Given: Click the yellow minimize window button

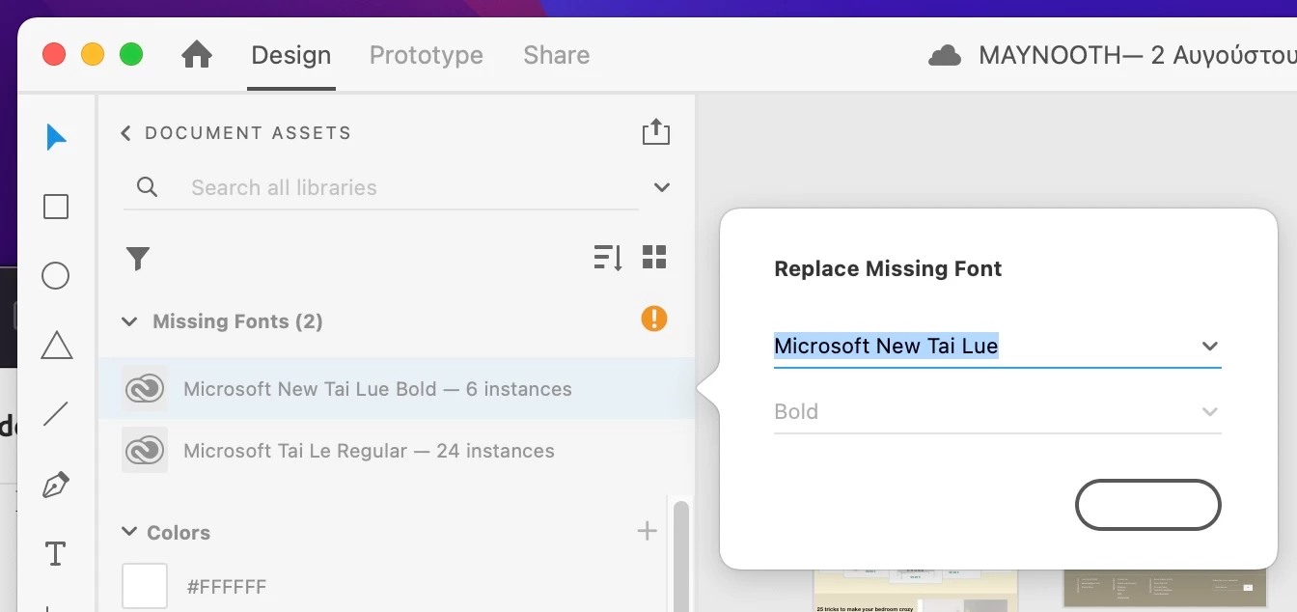Looking at the screenshot, I should 93,54.
